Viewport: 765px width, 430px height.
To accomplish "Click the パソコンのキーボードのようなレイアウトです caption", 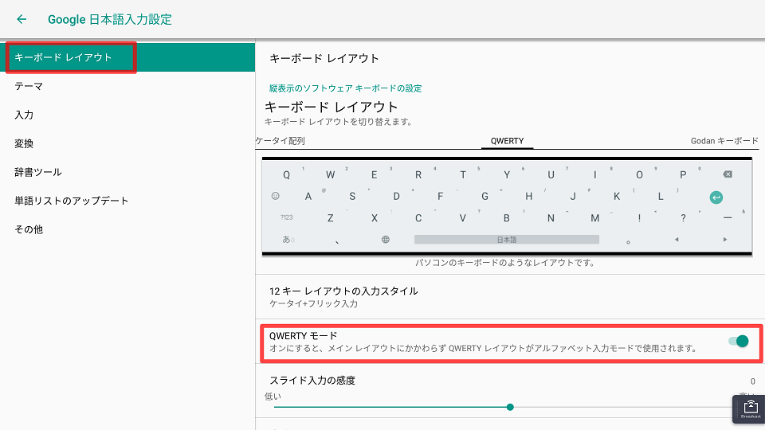I will pyautogui.click(x=505, y=263).
